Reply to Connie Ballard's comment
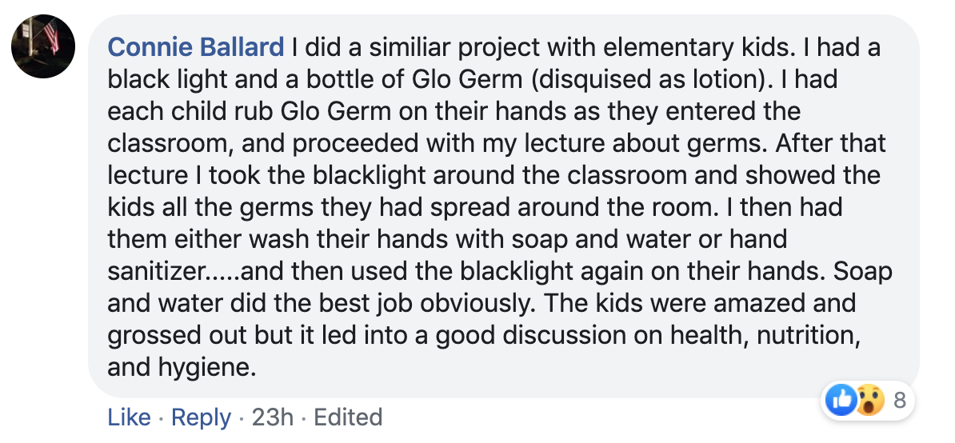The image size is (955, 443). click(201, 418)
